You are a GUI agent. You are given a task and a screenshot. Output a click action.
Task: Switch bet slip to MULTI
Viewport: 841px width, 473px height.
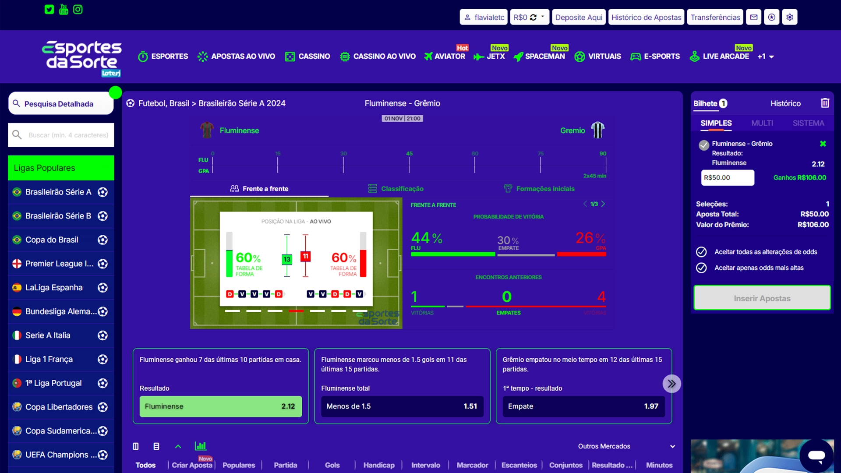[x=762, y=123]
